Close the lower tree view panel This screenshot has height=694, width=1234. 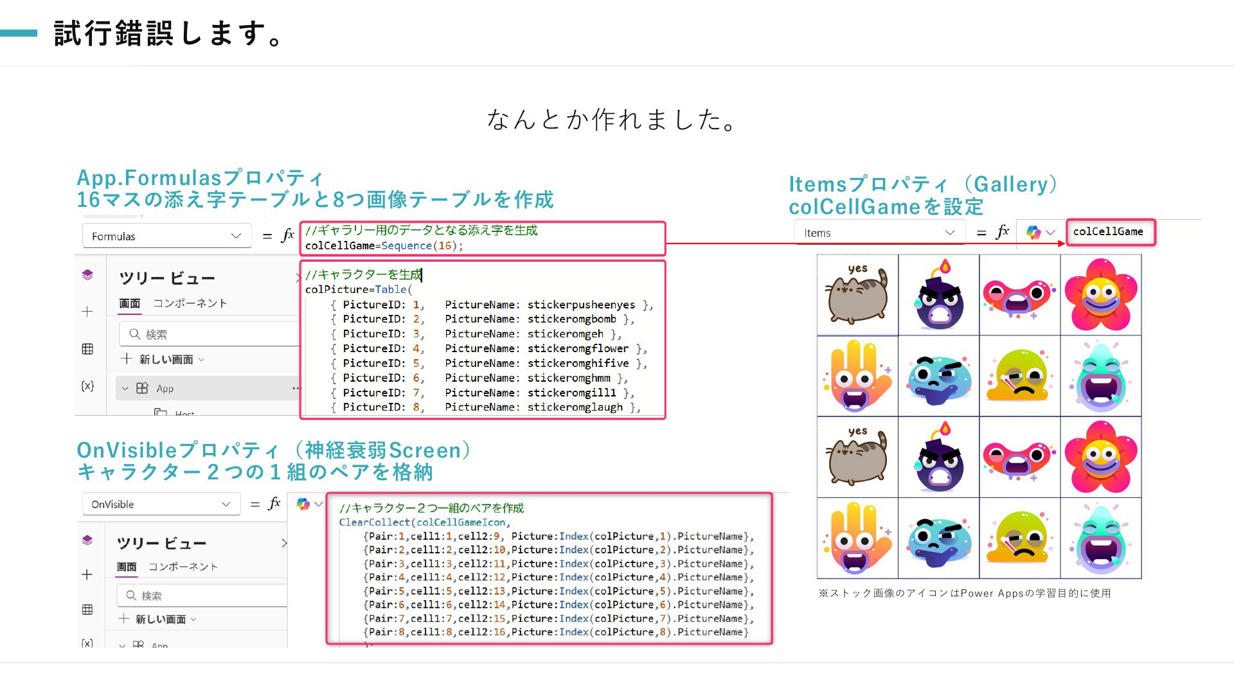click(x=284, y=543)
